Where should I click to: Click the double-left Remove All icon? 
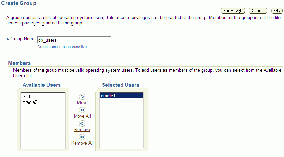tap(82, 137)
